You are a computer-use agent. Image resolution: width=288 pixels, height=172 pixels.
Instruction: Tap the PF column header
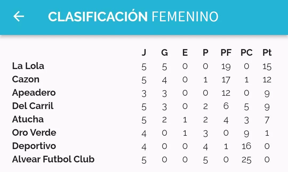[226, 53]
